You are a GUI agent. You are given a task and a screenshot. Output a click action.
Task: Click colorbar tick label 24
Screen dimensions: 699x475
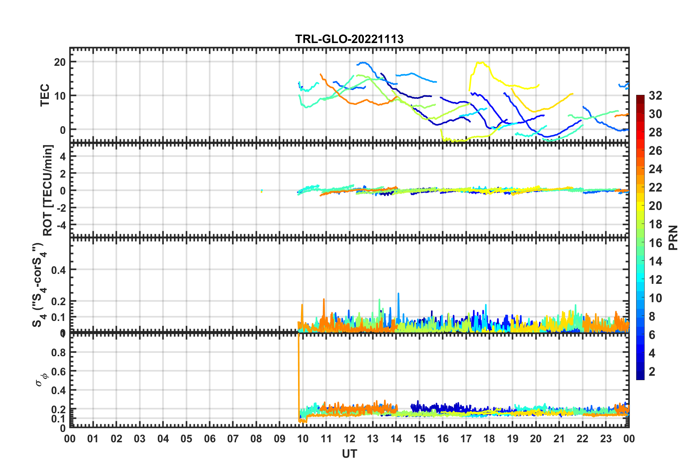coord(655,169)
